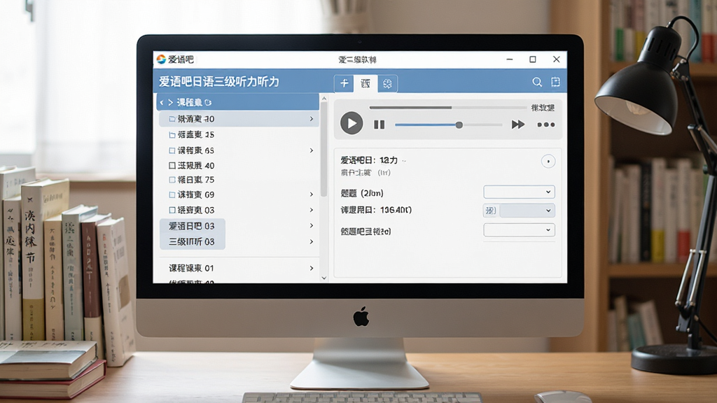Viewport: 717px width, 403px height.
Task: Click the notebook icon beside search
Action: pyautogui.click(x=555, y=82)
